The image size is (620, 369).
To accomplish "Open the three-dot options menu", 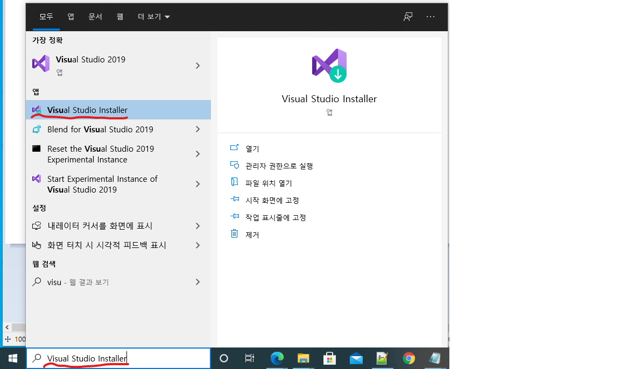I will pyautogui.click(x=431, y=17).
